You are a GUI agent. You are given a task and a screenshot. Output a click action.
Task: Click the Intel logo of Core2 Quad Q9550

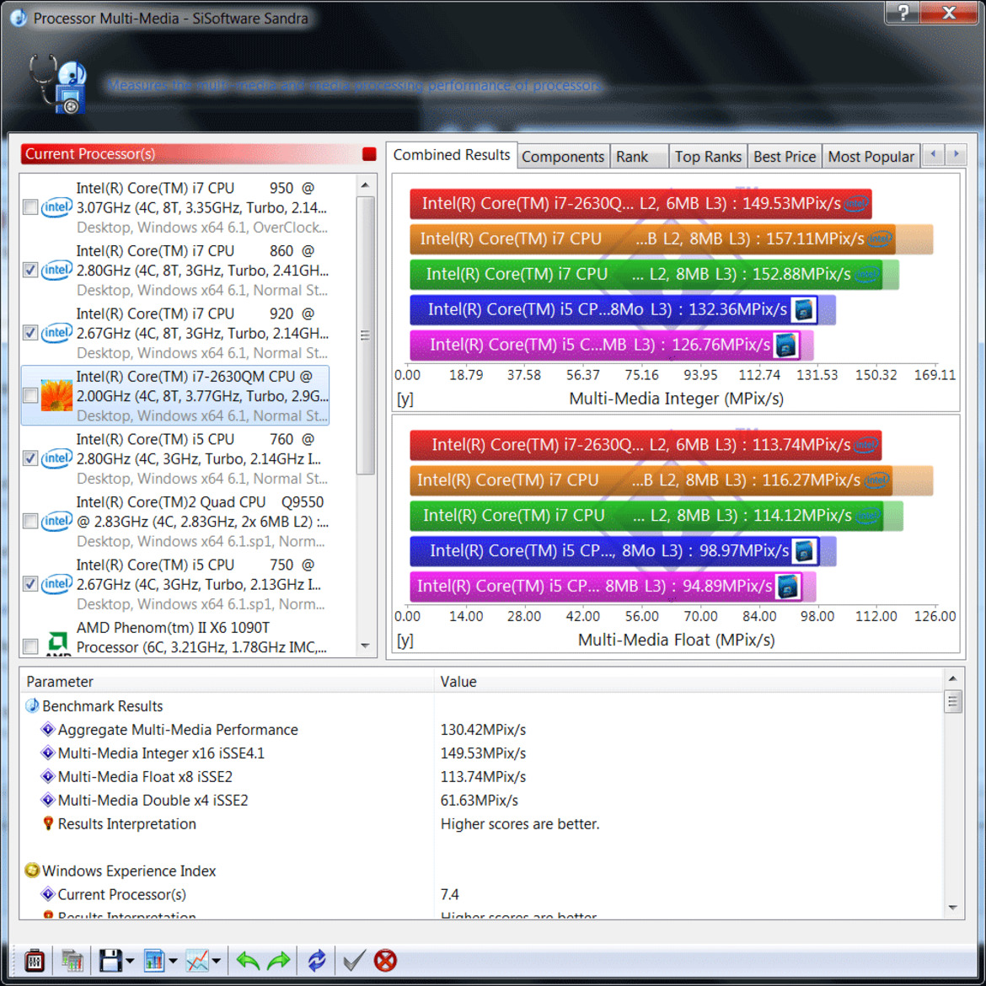click(x=56, y=522)
